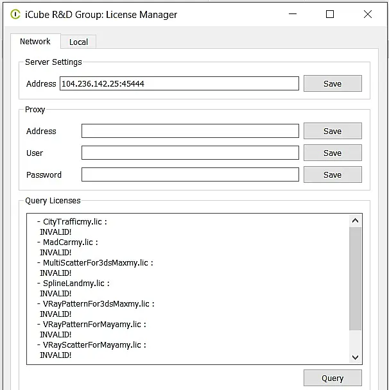Screen dimensions: 389x390
Task: Save the Proxy Password
Action: [x=333, y=174]
